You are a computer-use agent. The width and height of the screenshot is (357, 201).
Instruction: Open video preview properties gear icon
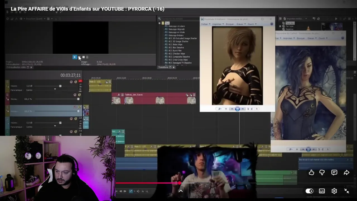click(x=8, y=19)
